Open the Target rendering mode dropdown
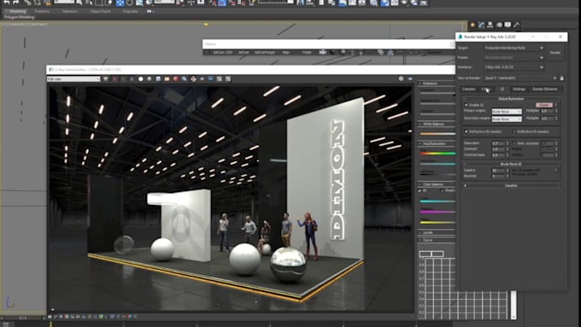This screenshot has width=581, height=327. pos(514,48)
